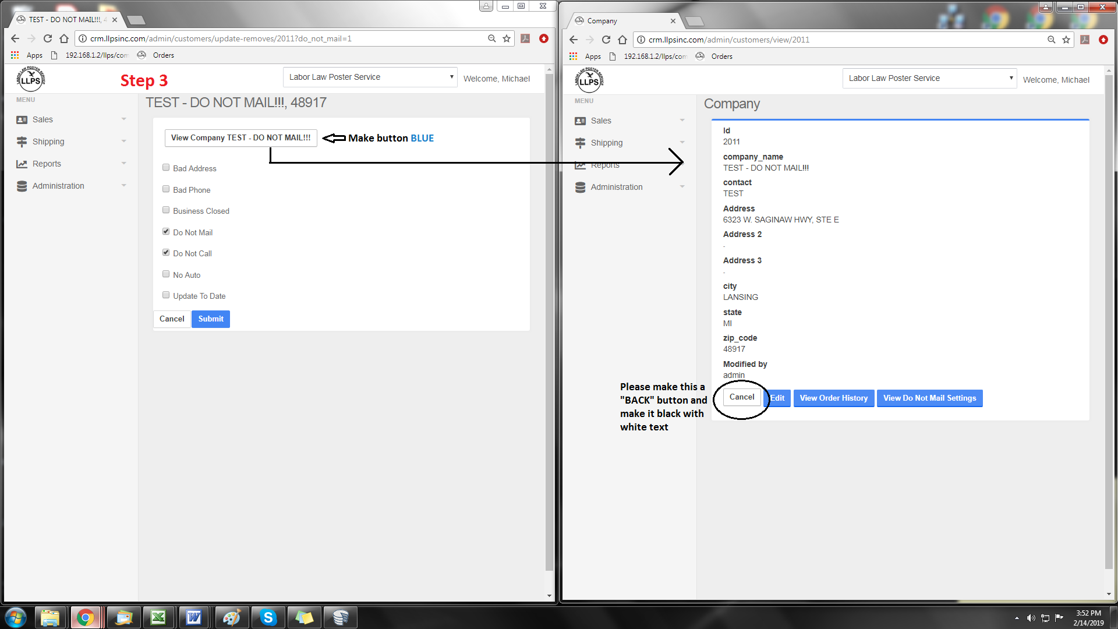This screenshot has width=1118, height=629.
Task: Check the Bad Address checkbox
Action: pos(166,168)
